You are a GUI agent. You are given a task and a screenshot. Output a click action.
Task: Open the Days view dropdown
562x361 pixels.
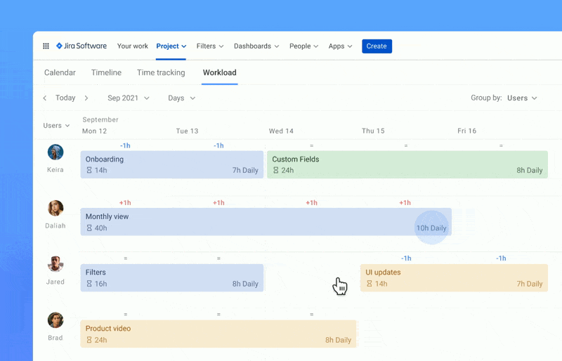point(181,98)
